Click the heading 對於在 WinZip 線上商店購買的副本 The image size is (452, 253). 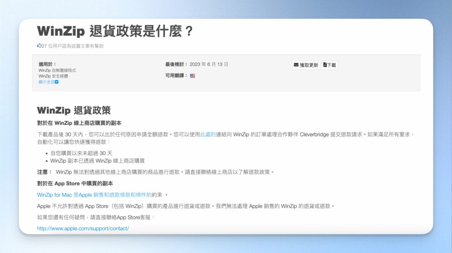point(79,123)
